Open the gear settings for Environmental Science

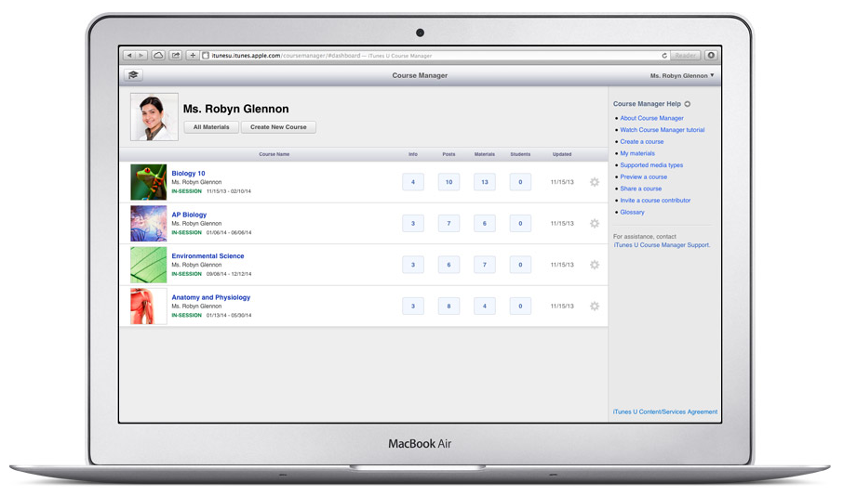595,266
